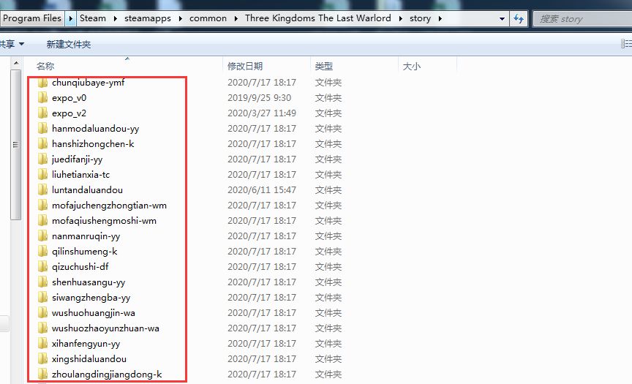The width and height of the screenshot is (632, 384).
Task: Open the address bar history dropdown
Action: 502,18
